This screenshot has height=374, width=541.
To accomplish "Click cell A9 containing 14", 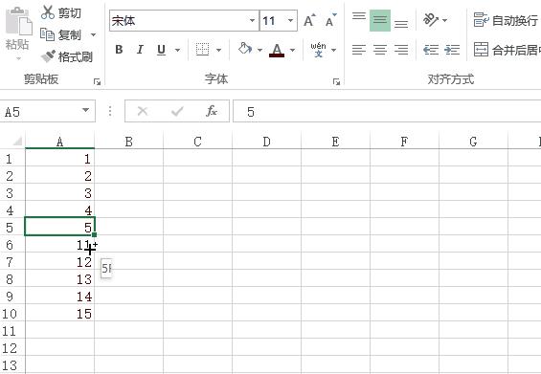I will [x=59, y=297].
